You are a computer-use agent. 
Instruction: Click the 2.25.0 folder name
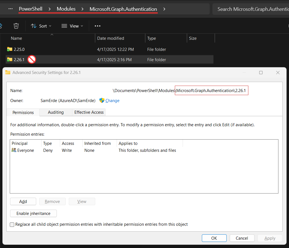point(19,49)
